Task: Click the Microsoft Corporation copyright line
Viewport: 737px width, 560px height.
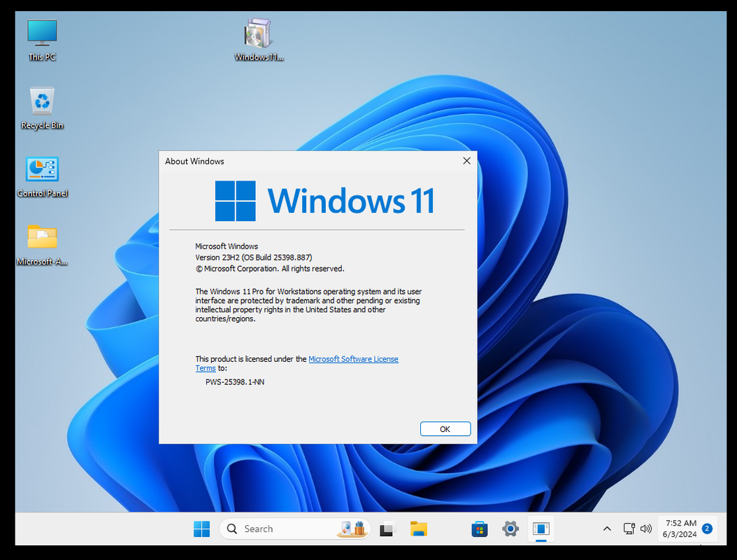Action: pyautogui.click(x=270, y=269)
